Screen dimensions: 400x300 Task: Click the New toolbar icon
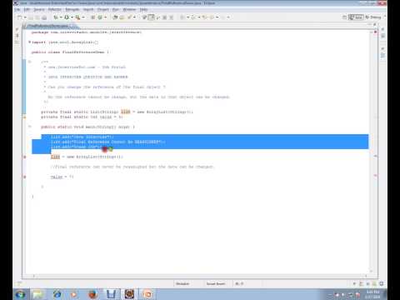(20, 17)
